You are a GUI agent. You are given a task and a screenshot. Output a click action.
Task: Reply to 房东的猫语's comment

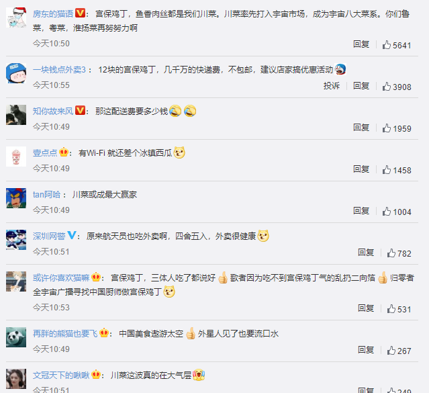click(x=361, y=44)
